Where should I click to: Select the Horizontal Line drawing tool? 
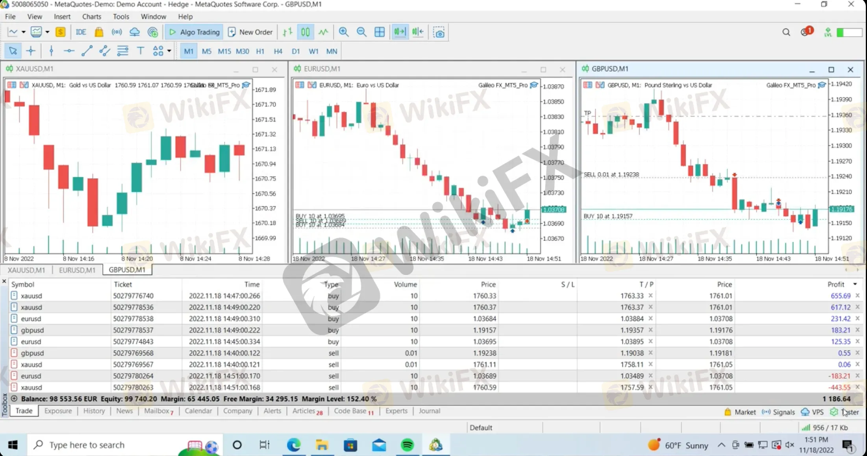click(69, 51)
